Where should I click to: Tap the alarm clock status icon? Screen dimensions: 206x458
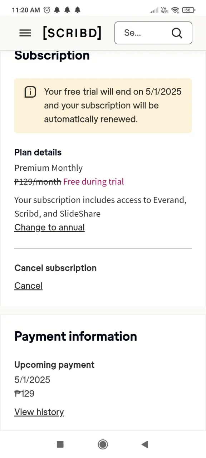coord(47,10)
